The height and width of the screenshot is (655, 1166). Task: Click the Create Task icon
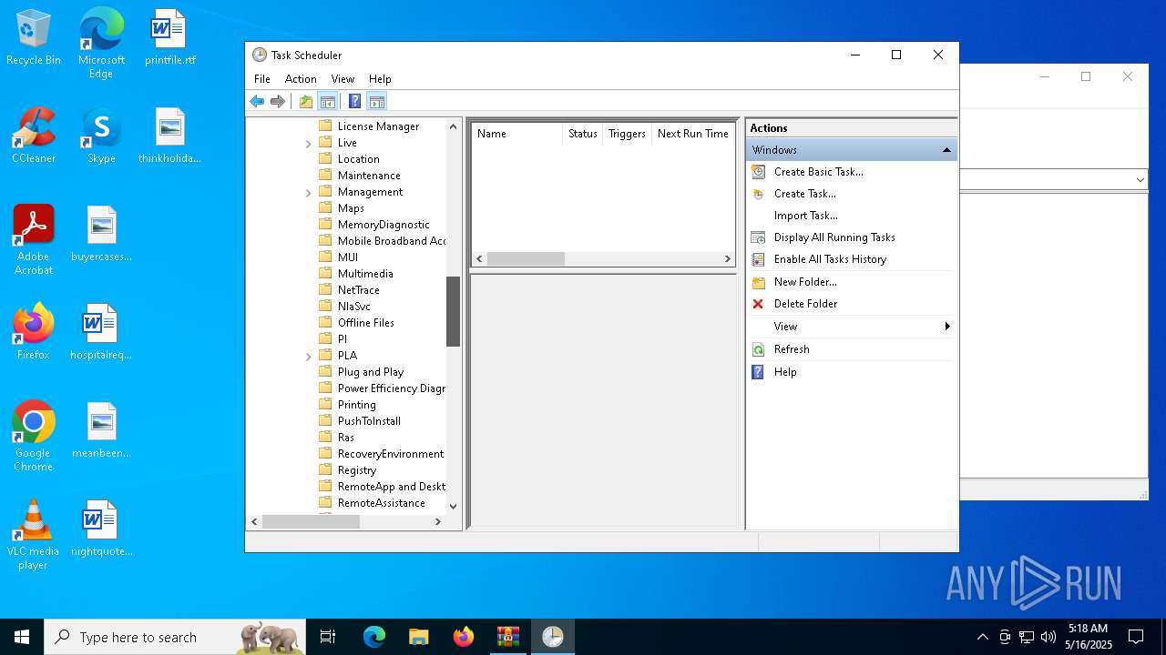(758, 193)
